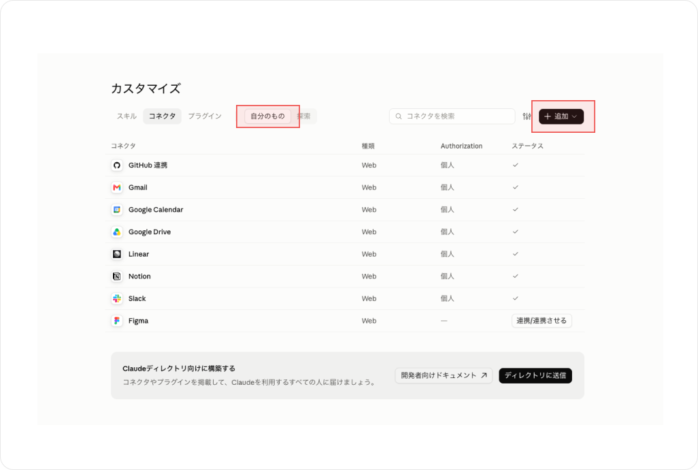Image resolution: width=698 pixels, height=470 pixels.
Task: Select the コネクタ tab
Action: (162, 116)
